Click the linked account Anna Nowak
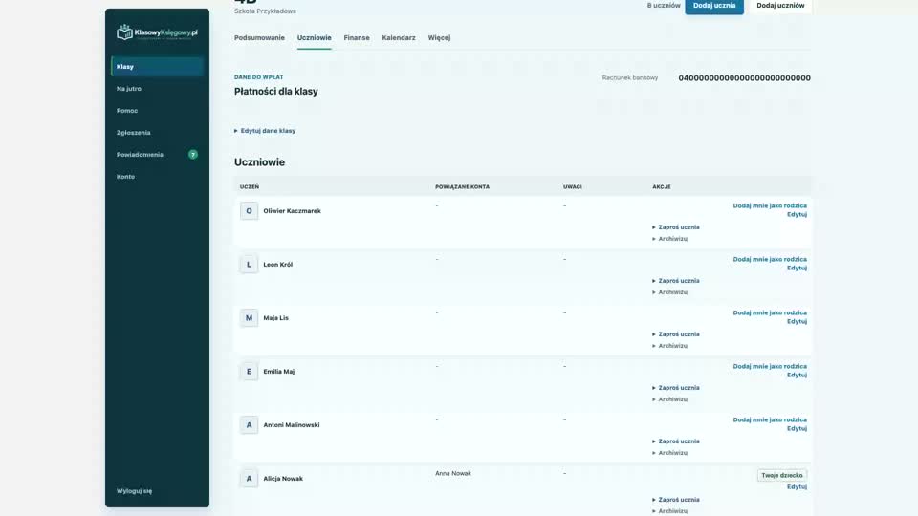Image resolution: width=918 pixels, height=516 pixels. (452, 473)
